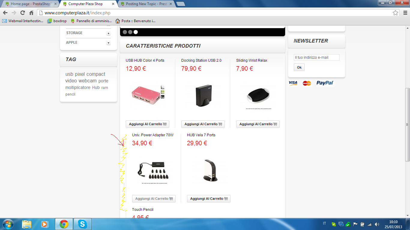Select first slider dot indicator
Viewport: 410px width, 230px height.
tap(125, 32)
